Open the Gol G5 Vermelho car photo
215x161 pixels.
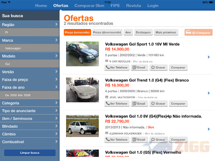82,153
